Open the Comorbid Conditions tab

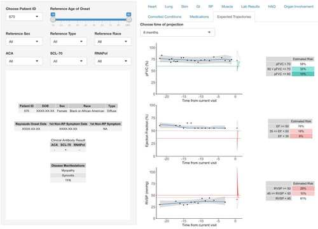(165, 17)
